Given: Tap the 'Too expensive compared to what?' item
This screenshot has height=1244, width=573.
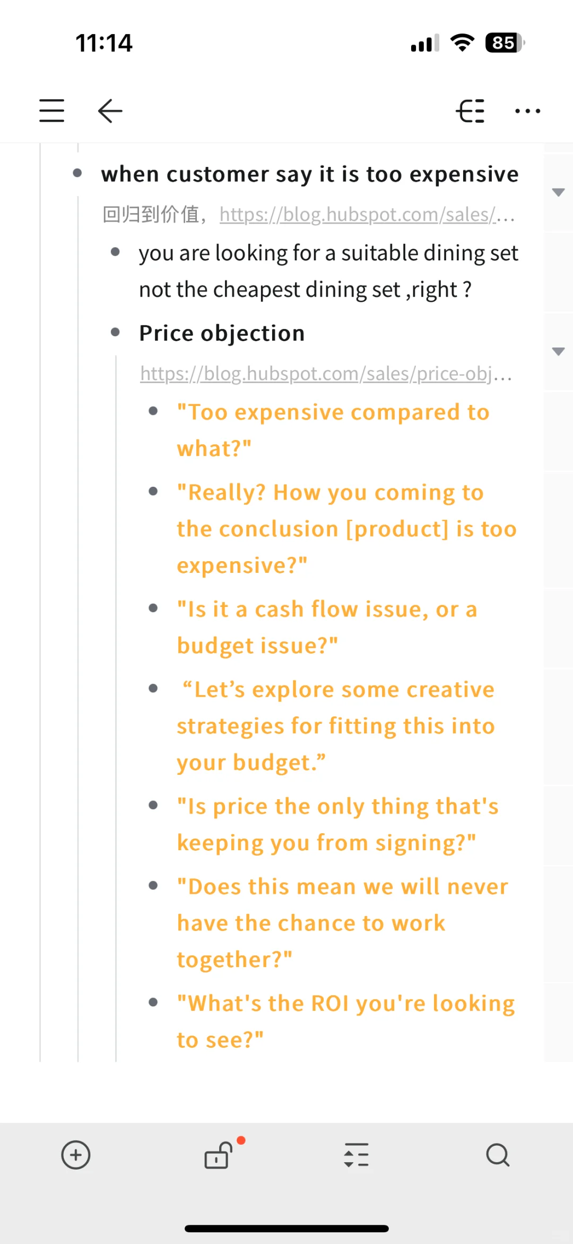Looking at the screenshot, I should 333,430.
